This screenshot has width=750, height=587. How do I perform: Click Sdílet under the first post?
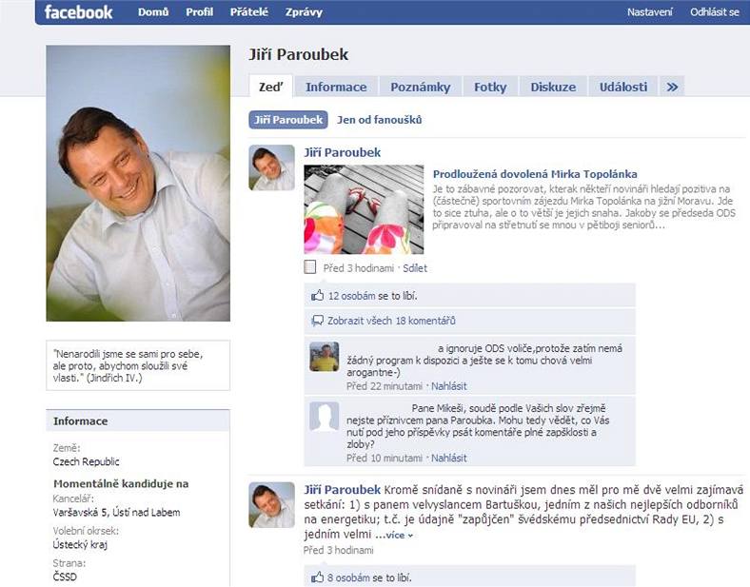pyautogui.click(x=415, y=268)
